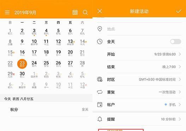
Task: Close new event with X icon
Action: point(100,11)
